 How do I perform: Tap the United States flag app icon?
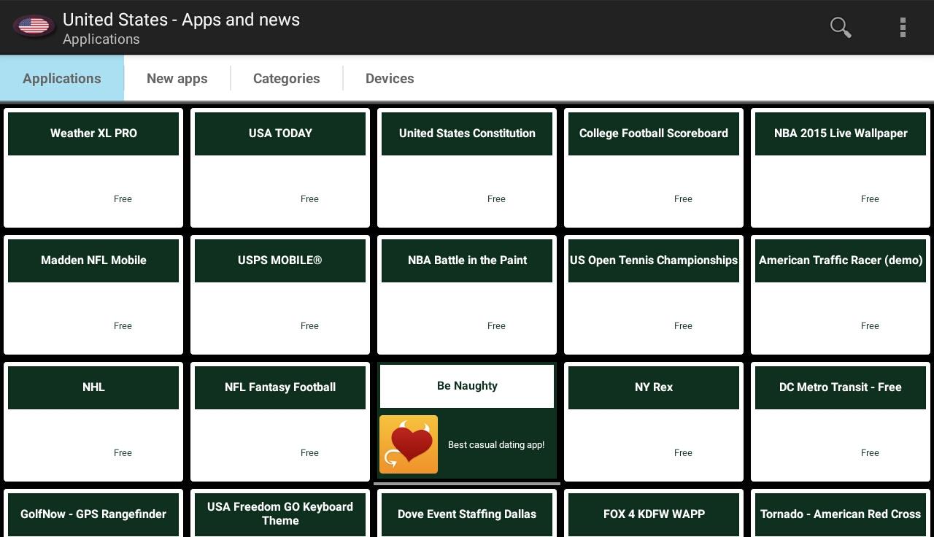point(34,27)
